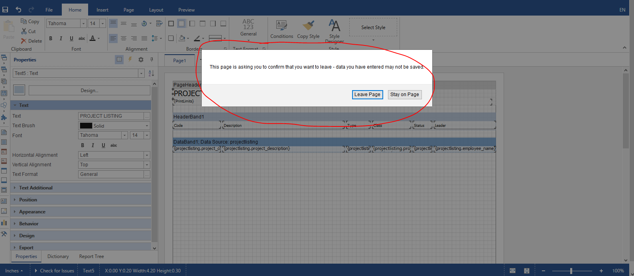Viewport: 634px width, 276px height.
Task: Set vertical align bottom in ribbon
Action: pos(134,23)
